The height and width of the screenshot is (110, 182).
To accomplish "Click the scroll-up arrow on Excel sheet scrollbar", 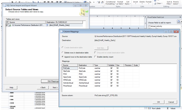I will (145, 17).
